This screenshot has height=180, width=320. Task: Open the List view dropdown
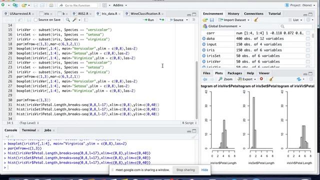tap(295, 20)
